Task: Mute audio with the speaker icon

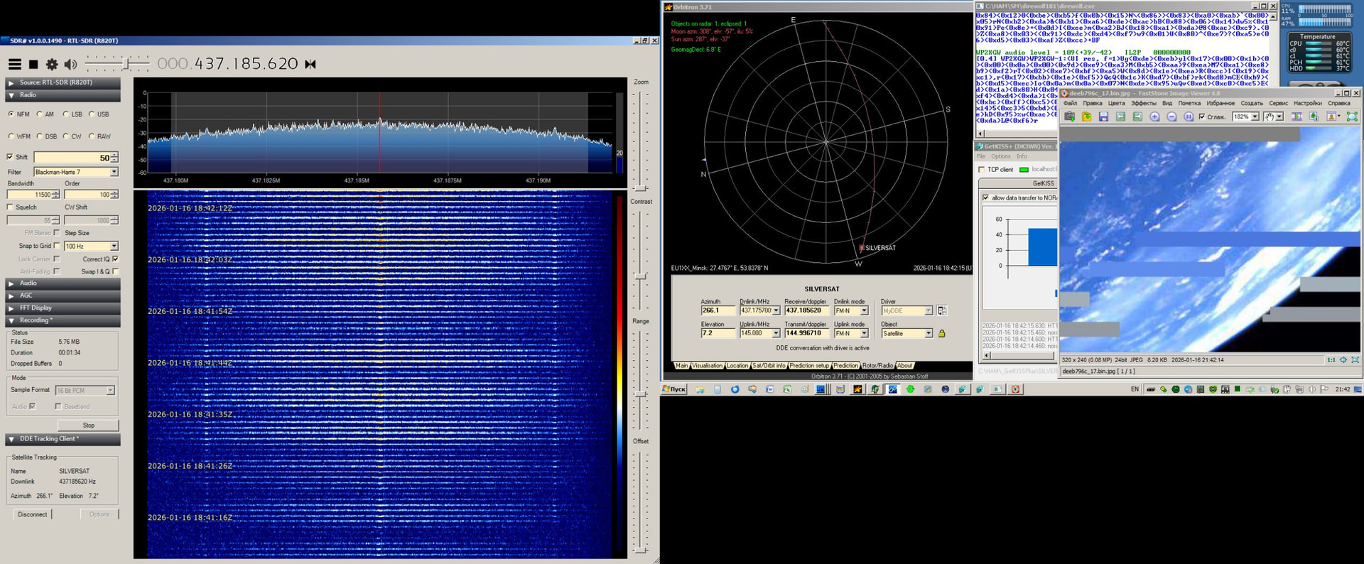Action: click(x=70, y=65)
